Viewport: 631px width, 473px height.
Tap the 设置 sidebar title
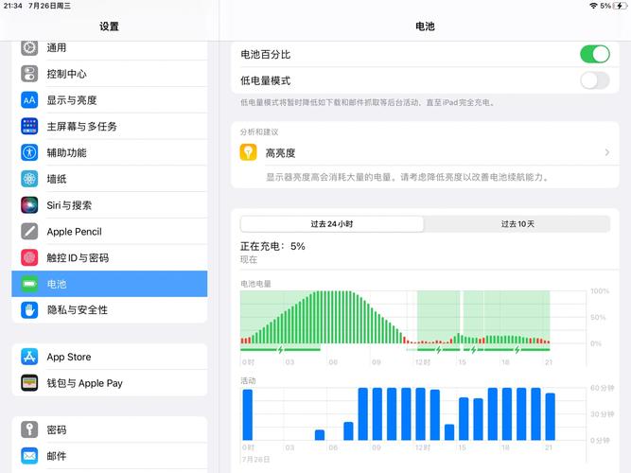point(109,26)
